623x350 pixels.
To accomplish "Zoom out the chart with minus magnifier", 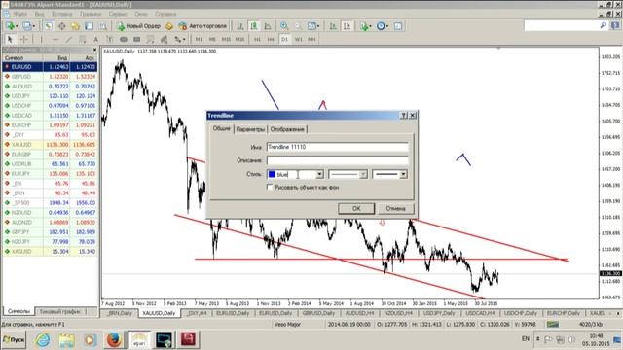I will pos(298,26).
